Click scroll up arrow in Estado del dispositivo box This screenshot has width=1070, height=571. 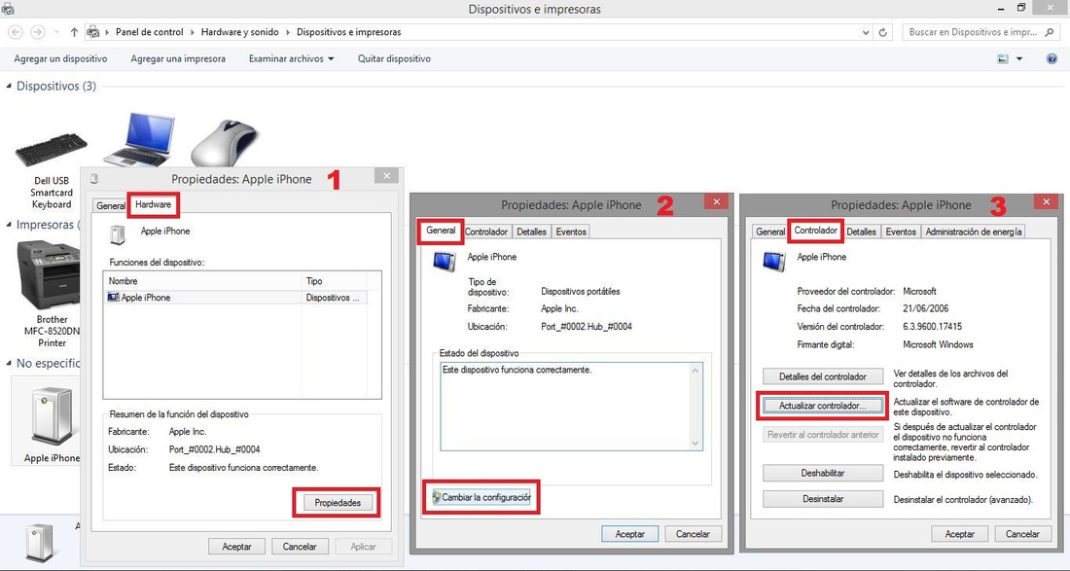[x=695, y=371]
